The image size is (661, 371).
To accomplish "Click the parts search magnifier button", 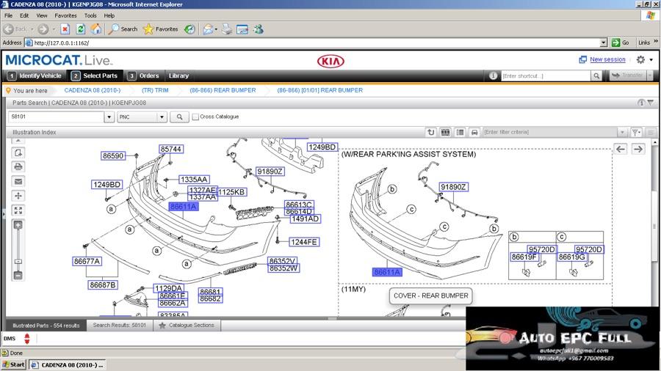I will point(180,117).
